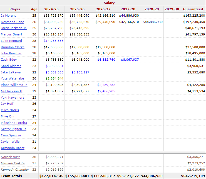Sort by the 2029-30 column header
The image size is (206, 179).
[x=172, y=9]
